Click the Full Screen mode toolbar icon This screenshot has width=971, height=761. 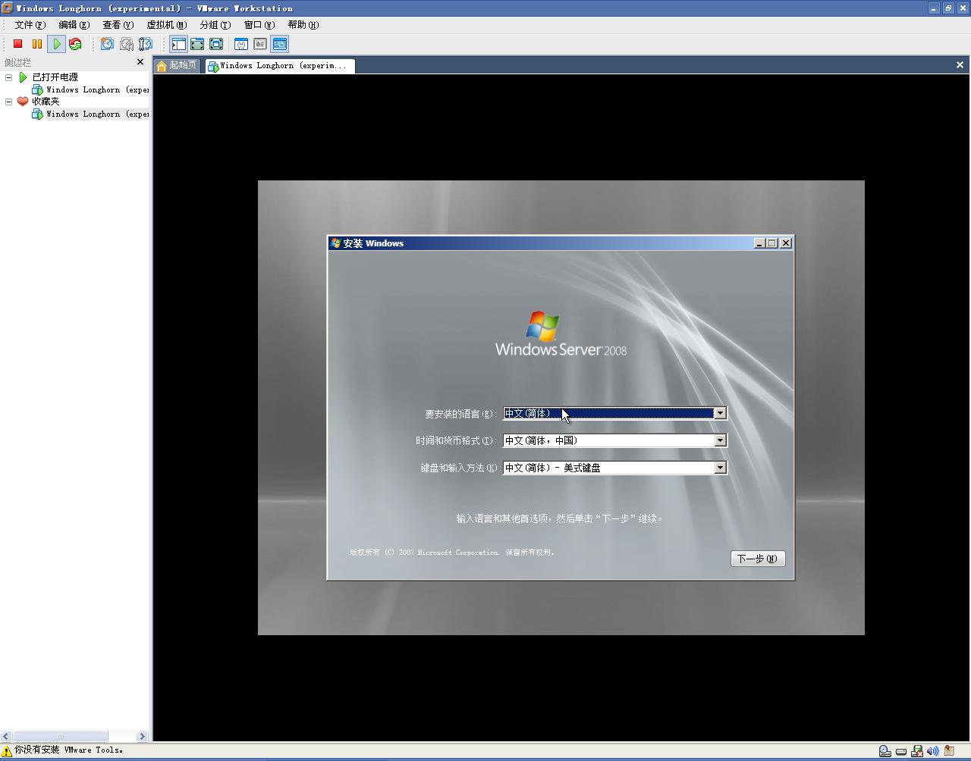point(216,44)
